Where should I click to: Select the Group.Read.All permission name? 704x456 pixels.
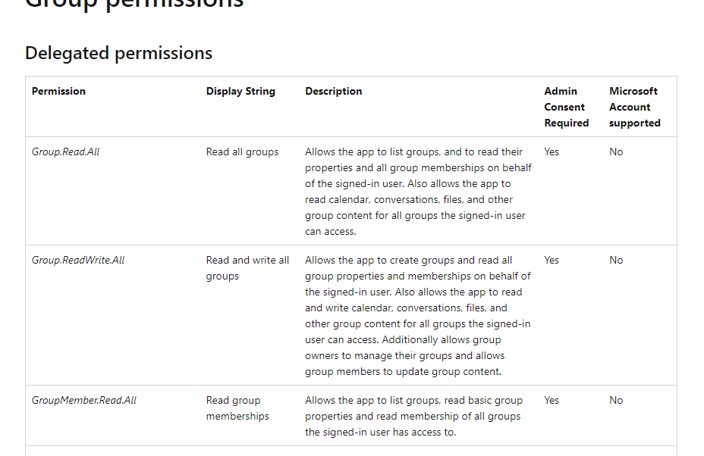[x=66, y=151]
